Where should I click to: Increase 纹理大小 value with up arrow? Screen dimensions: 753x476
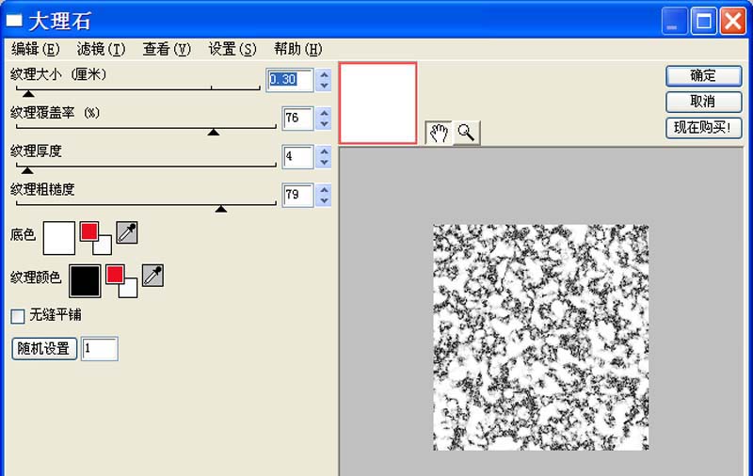click(x=324, y=74)
